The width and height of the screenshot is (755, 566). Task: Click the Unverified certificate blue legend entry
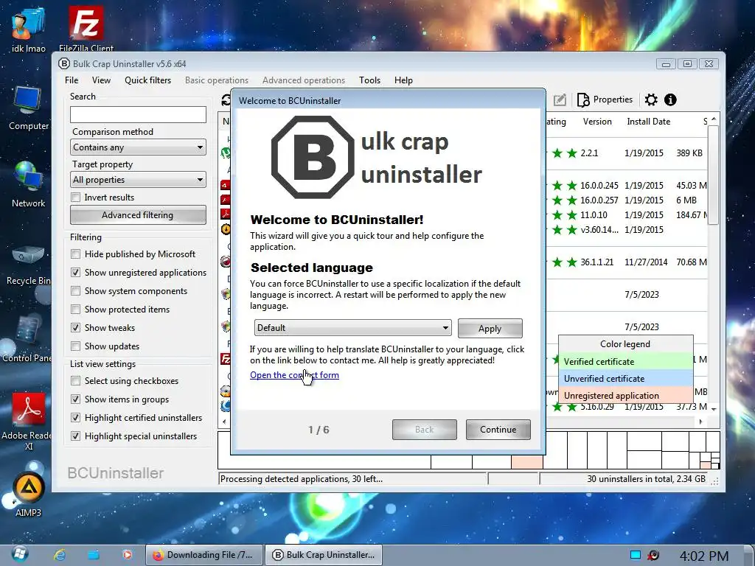(x=625, y=378)
